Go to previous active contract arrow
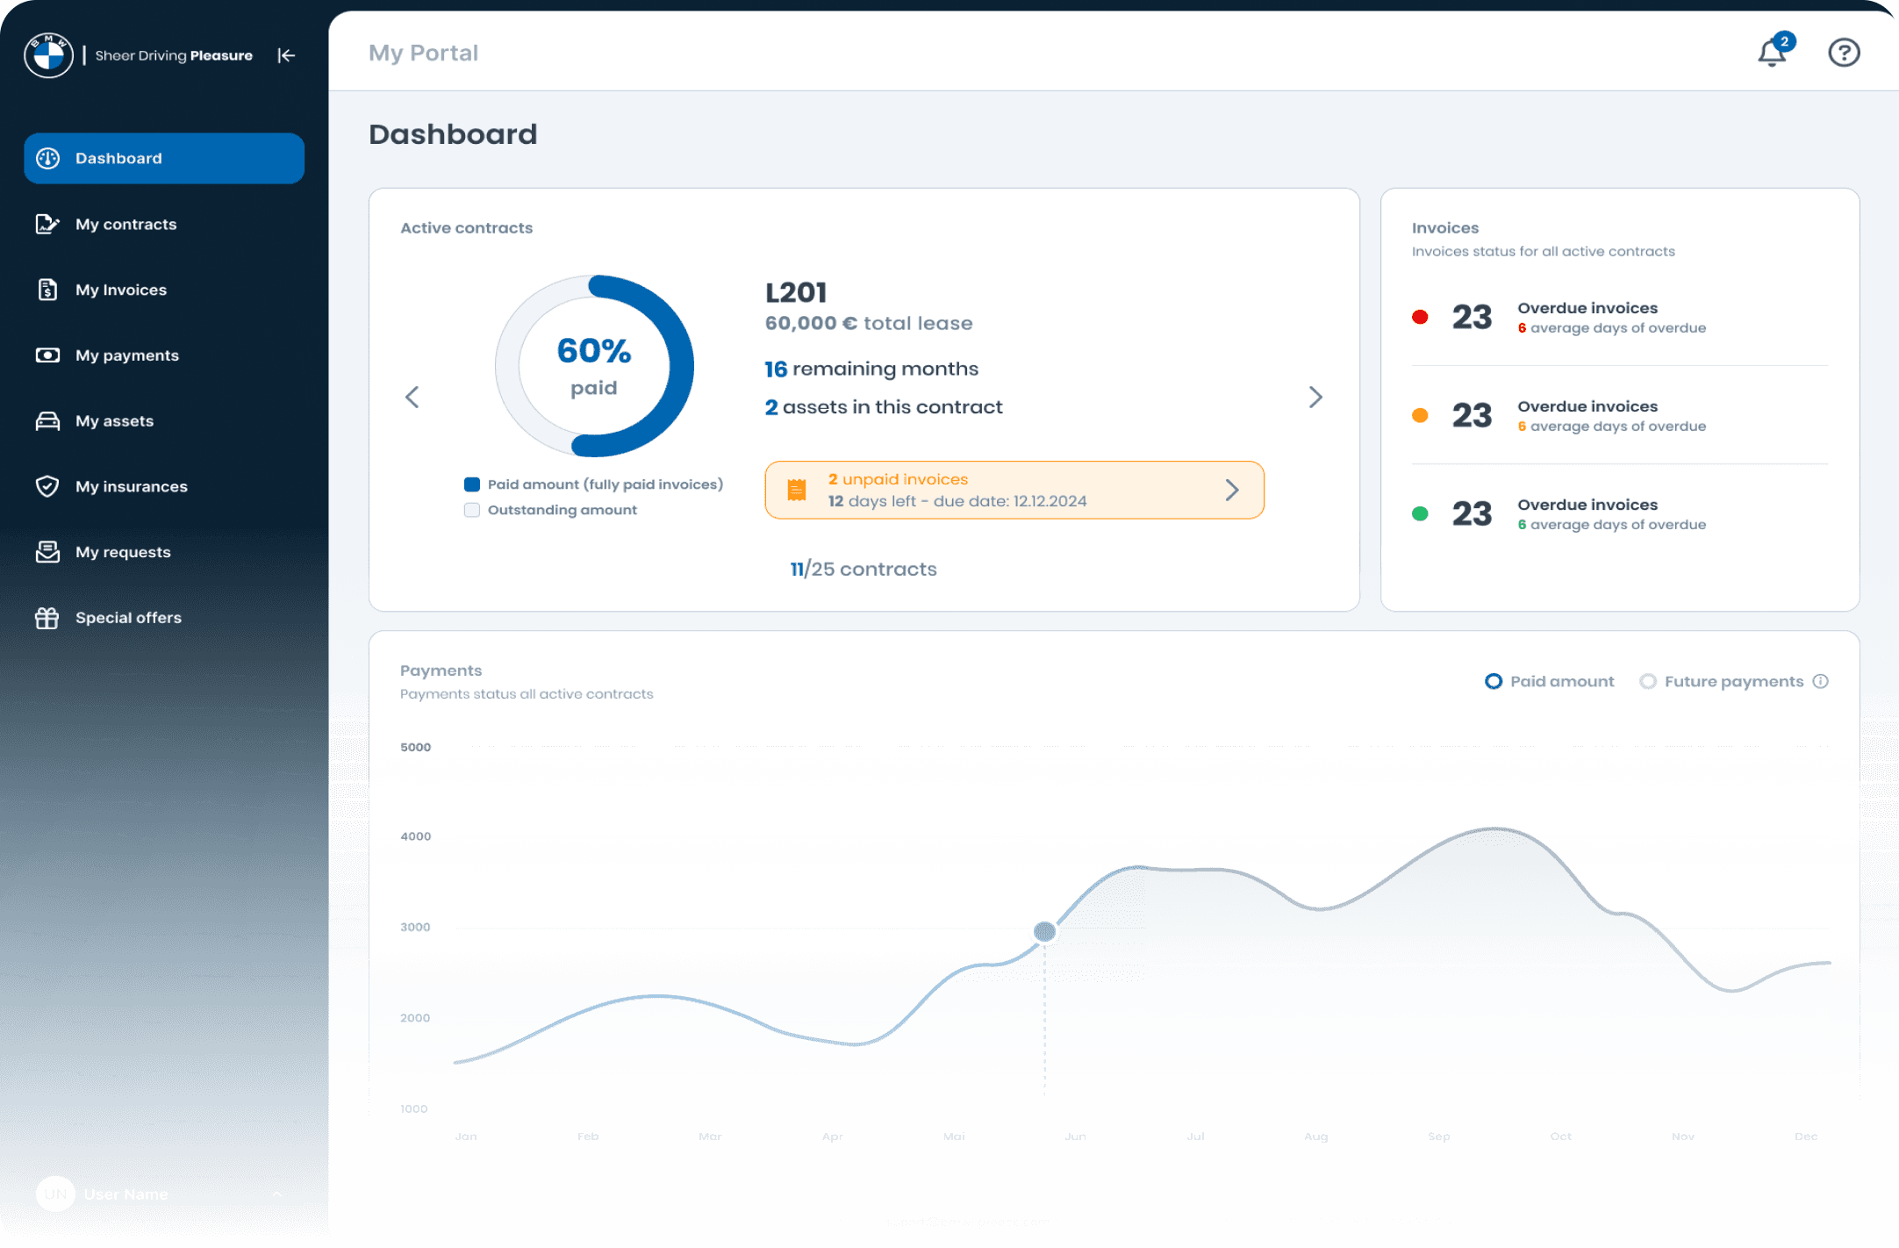The height and width of the screenshot is (1248, 1899). [412, 397]
